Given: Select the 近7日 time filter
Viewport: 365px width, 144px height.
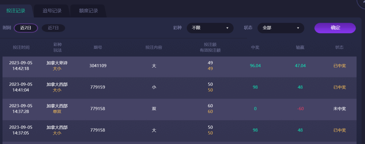Looking at the screenshot, I should click(53, 28).
